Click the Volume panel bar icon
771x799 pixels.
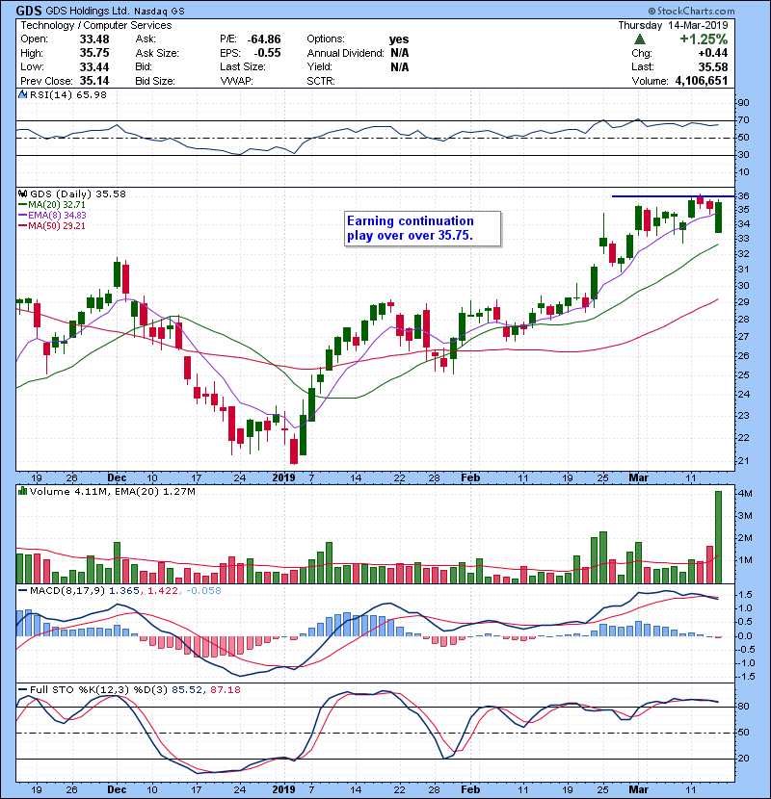[x=22, y=491]
